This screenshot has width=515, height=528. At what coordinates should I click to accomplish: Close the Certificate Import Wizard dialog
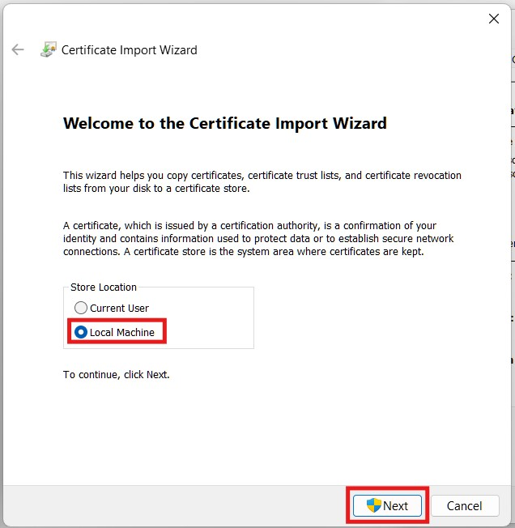(x=493, y=19)
